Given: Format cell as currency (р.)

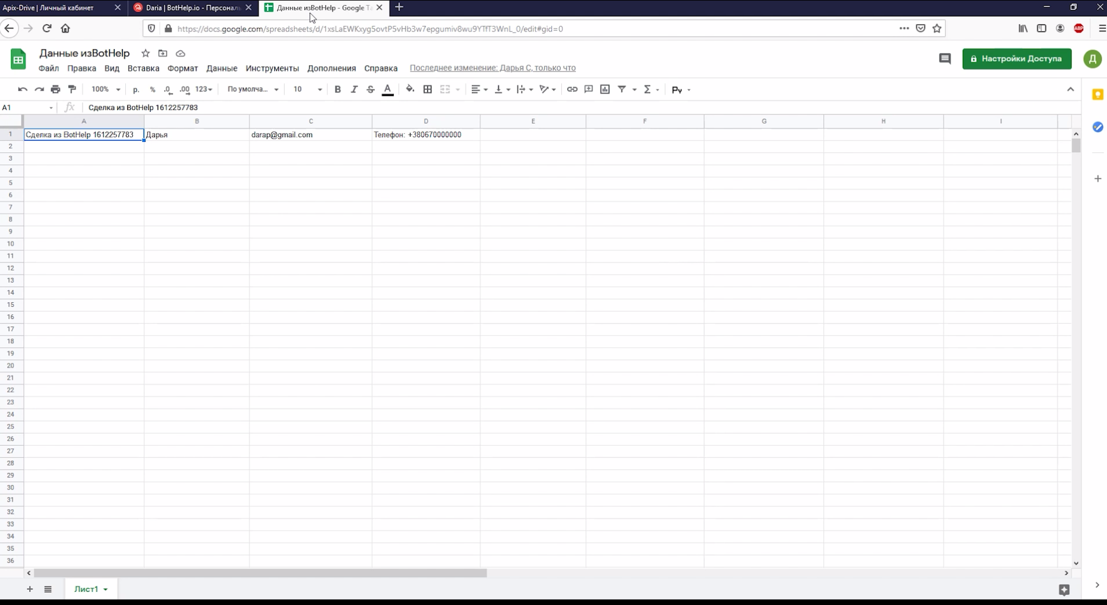Looking at the screenshot, I should coord(136,89).
